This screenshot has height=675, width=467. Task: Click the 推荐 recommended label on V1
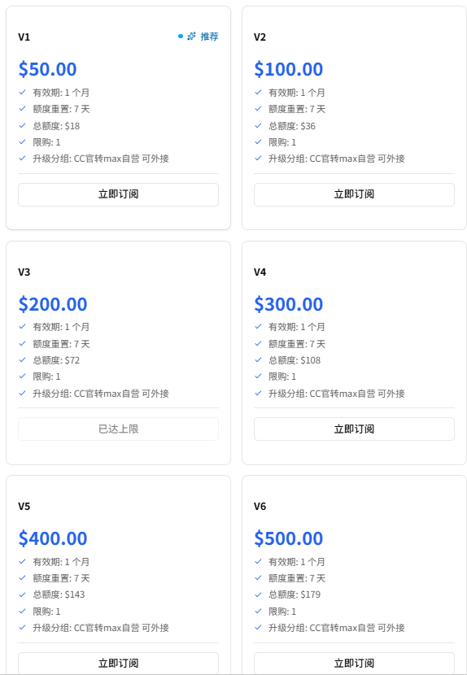[x=209, y=37]
